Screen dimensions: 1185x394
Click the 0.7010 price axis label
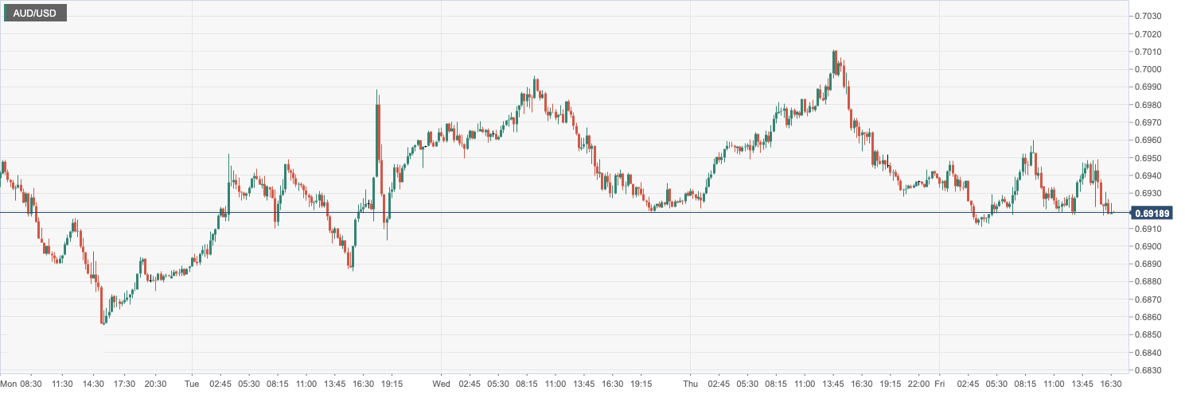click(1148, 52)
